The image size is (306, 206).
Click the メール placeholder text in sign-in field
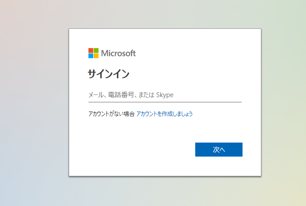[x=95, y=94]
